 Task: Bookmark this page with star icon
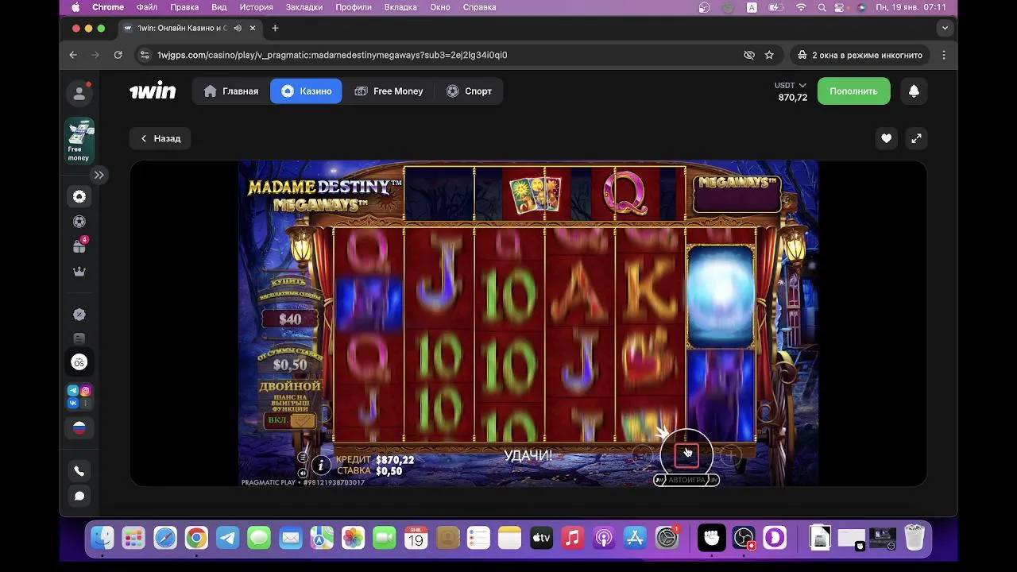[x=769, y=55]
